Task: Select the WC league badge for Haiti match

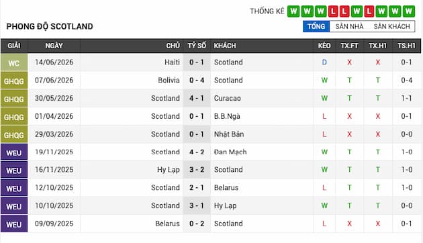Action: click(x=14, y=63)
